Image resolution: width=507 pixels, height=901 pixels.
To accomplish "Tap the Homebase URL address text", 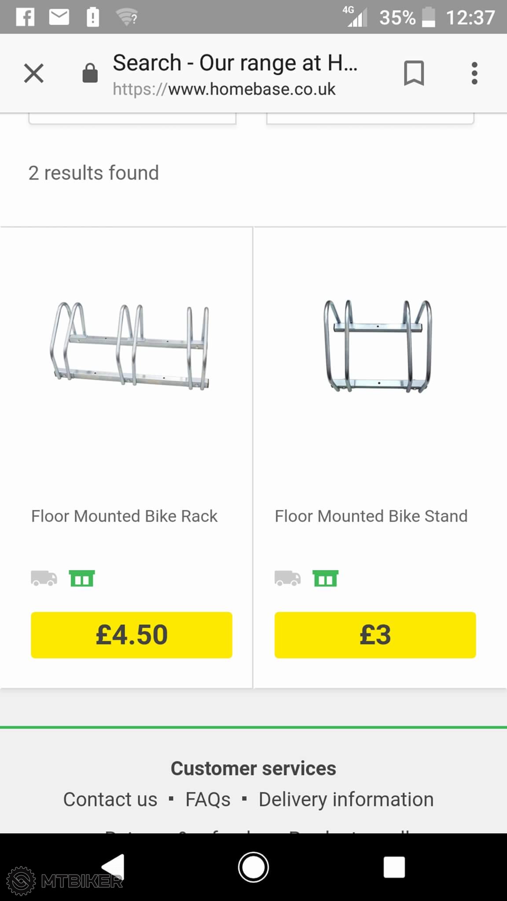I will coord(224,89).
